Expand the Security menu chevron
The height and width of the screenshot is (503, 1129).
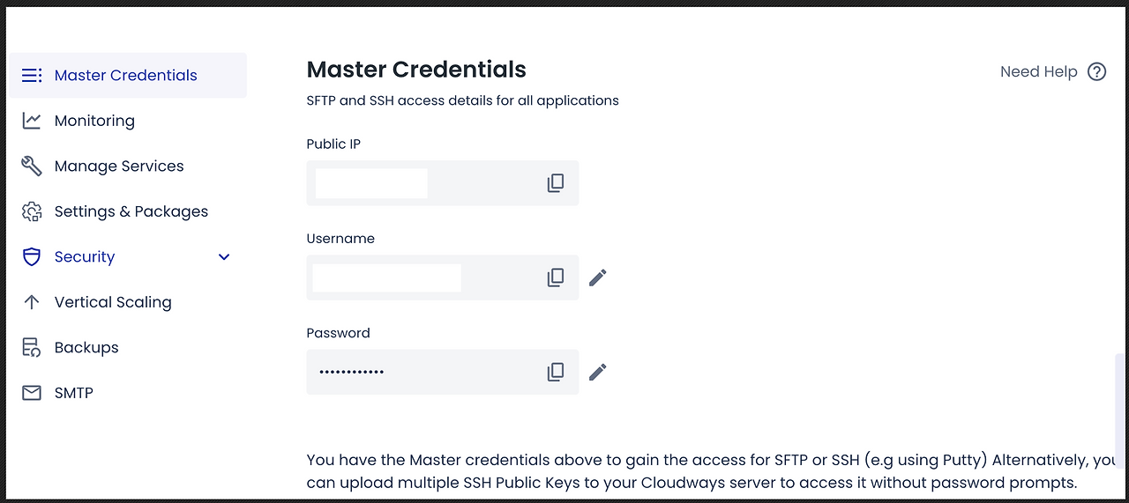point(224,257)
